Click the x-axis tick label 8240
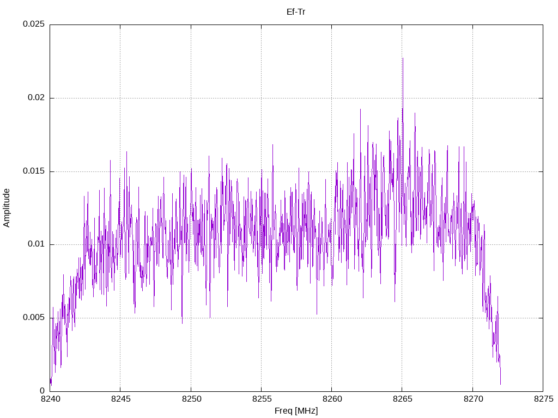The height and width of the screenshot is (418, 558). pos(50,399)
